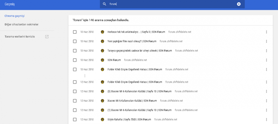This screenshot has height=124, width=278.
Task: Open 'Xiaomi Mi 6 Kullanıcıları Kulübü | SDN Forum' link
Action: (132, 101)
